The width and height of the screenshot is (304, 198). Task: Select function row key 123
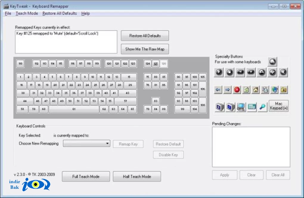(x=133, y=64)
